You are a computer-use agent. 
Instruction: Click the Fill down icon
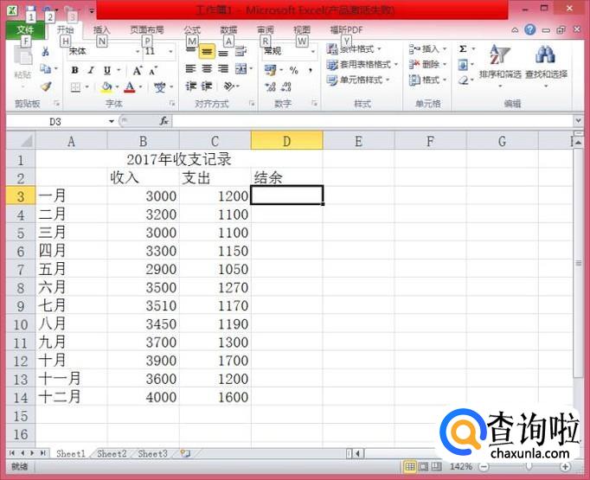[463, 65]
